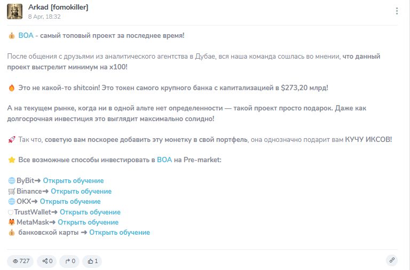
Task: Click the Arkad channel avatar
Action: (14, 12)
